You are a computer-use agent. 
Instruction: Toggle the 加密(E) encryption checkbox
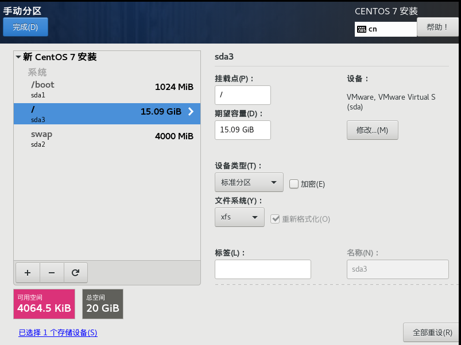294,184
